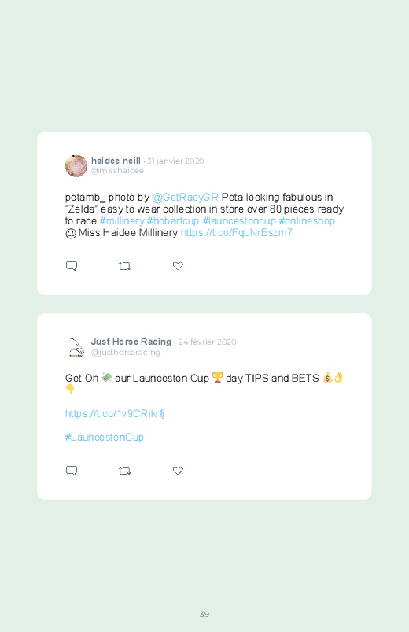The image size is (409, 632).
Task: Click the haidee neill display name
Action: (x=116, y=161)
